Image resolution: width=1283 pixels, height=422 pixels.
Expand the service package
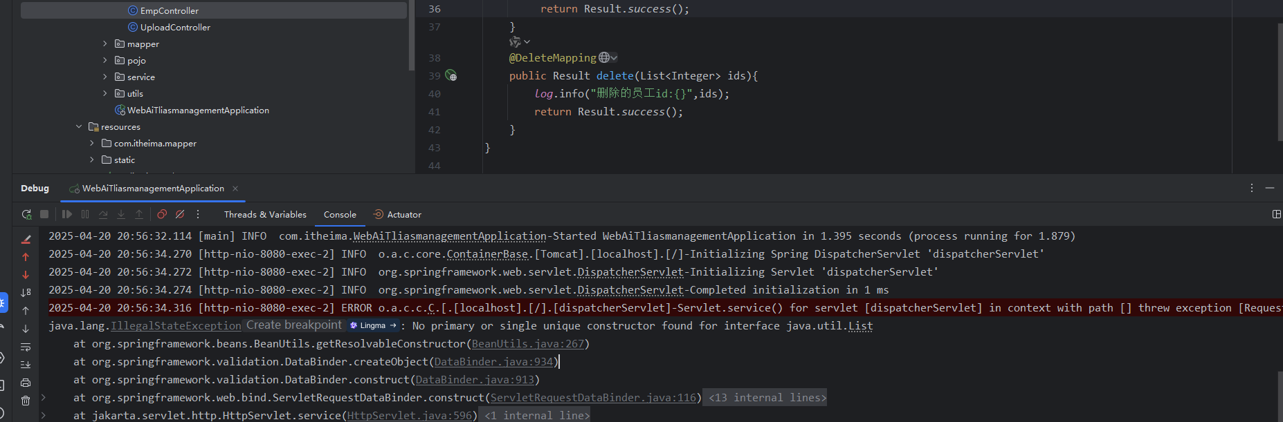(x=105, y=77)
